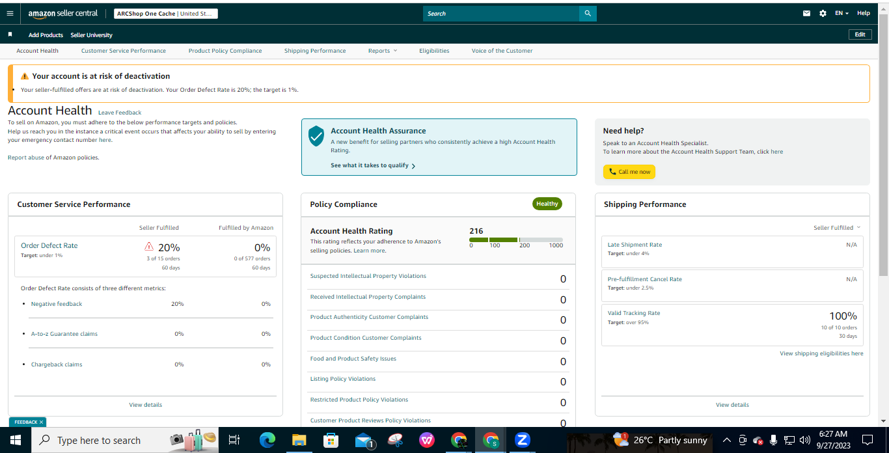889x453 pixels.
Task: Click See what it takes to qualify
Action: (x=373, y=165)
